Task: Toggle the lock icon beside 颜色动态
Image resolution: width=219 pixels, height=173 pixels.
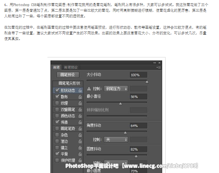Action: 80,116
